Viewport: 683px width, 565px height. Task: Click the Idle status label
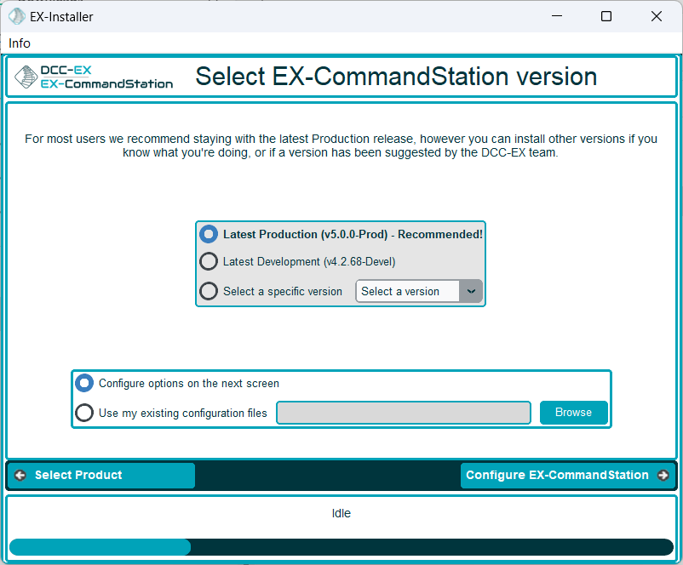341,514
